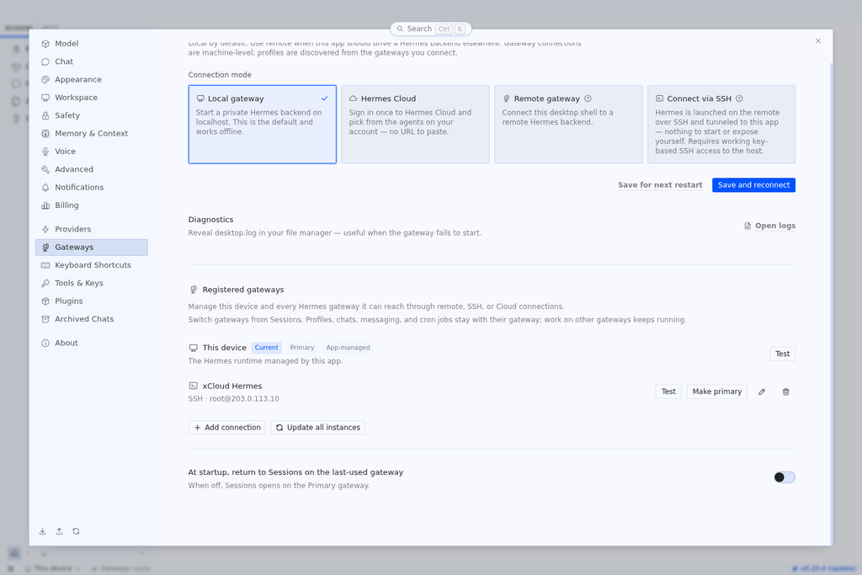Click the upload icon at sidebar bottom
Viewport: 862px width, 575px height.
click(60, 531)
